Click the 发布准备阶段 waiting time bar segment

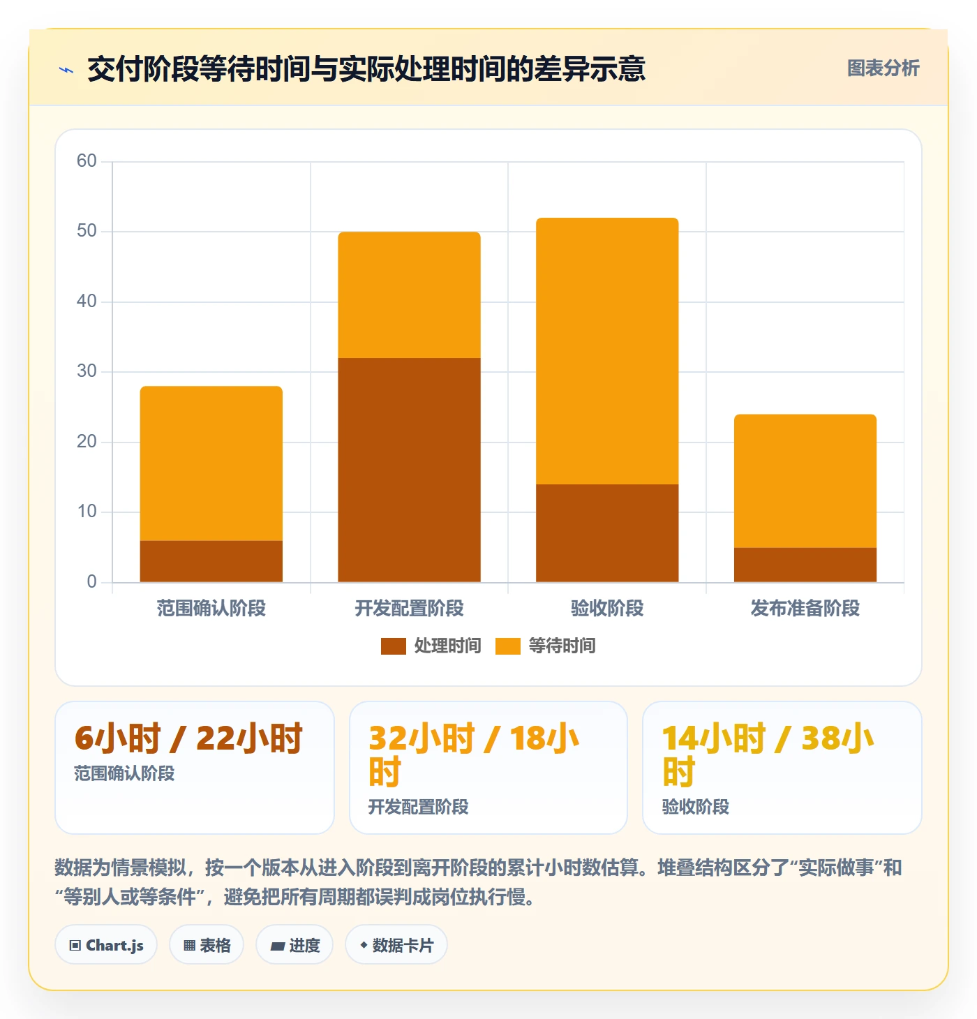tap(805, 481)
